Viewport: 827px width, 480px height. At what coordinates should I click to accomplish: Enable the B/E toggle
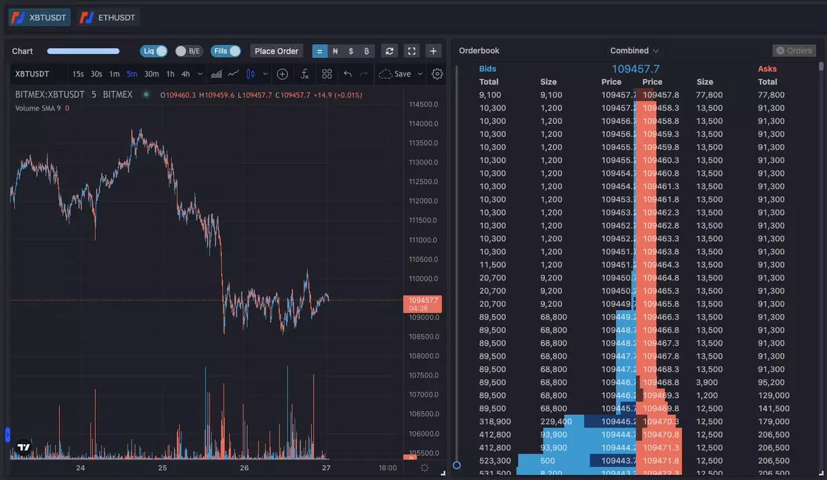[x=188, y=51]
